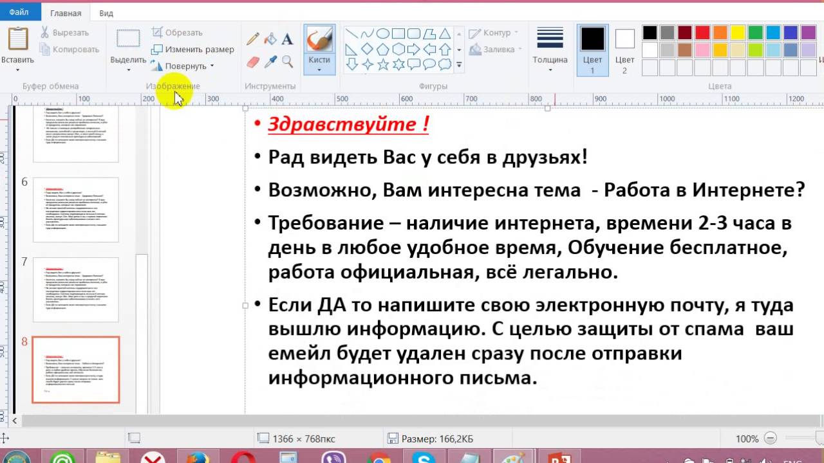824x463 pixels.
Task: Choose the hexagon shape
Action: tap(398, 50)
